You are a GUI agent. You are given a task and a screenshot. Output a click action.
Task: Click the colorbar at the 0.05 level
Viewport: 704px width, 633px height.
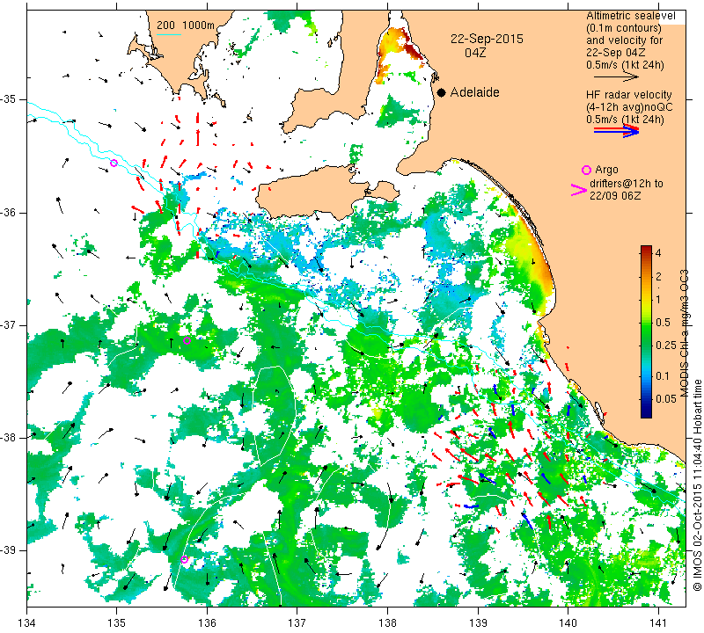[x=646, y=399]
